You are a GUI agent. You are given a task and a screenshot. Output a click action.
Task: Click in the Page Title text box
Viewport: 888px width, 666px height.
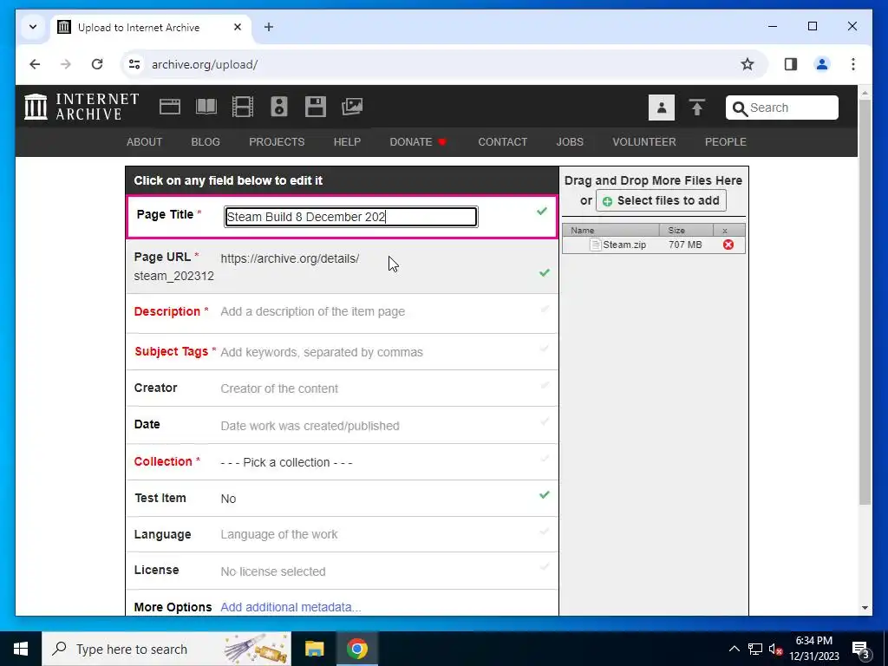351,217
